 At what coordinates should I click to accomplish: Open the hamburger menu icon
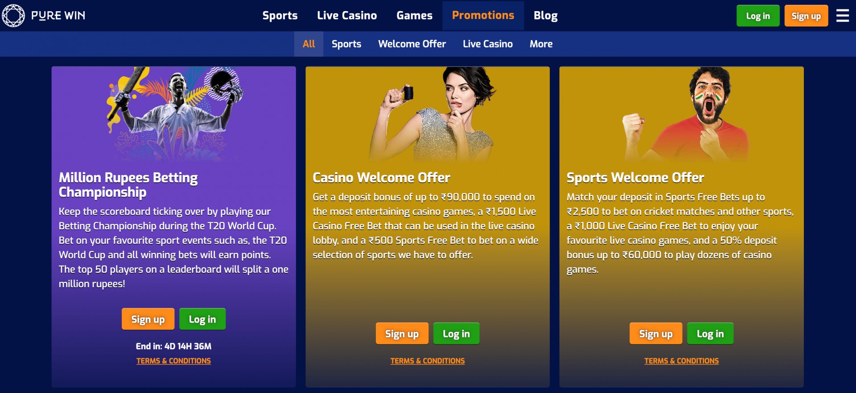tap(842, 16)
